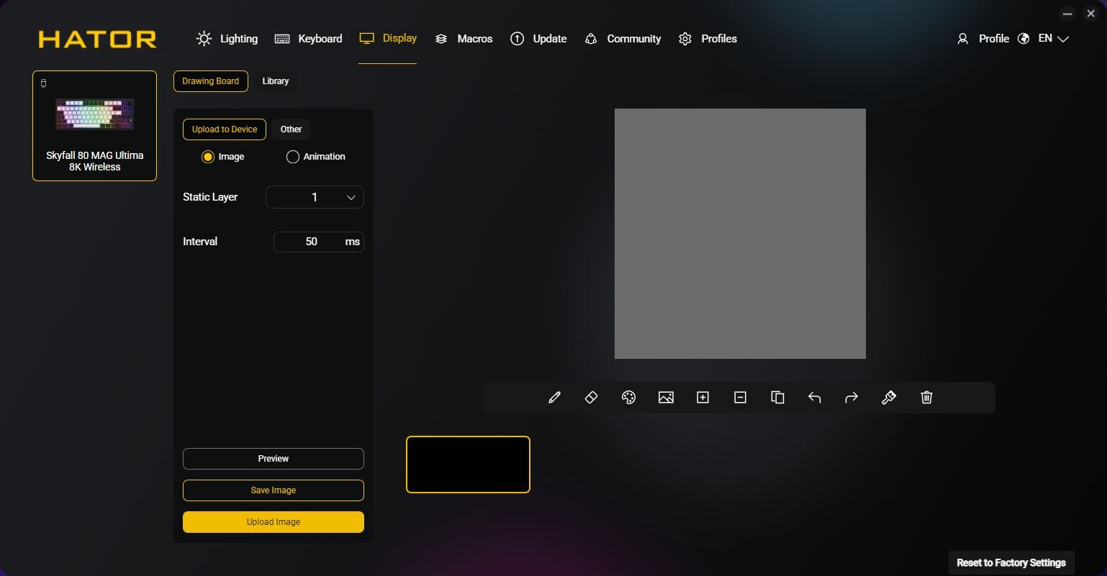Select the black frame thumbnail
Viewport: 1107px width, 576px height.
[x=468, y=465]
